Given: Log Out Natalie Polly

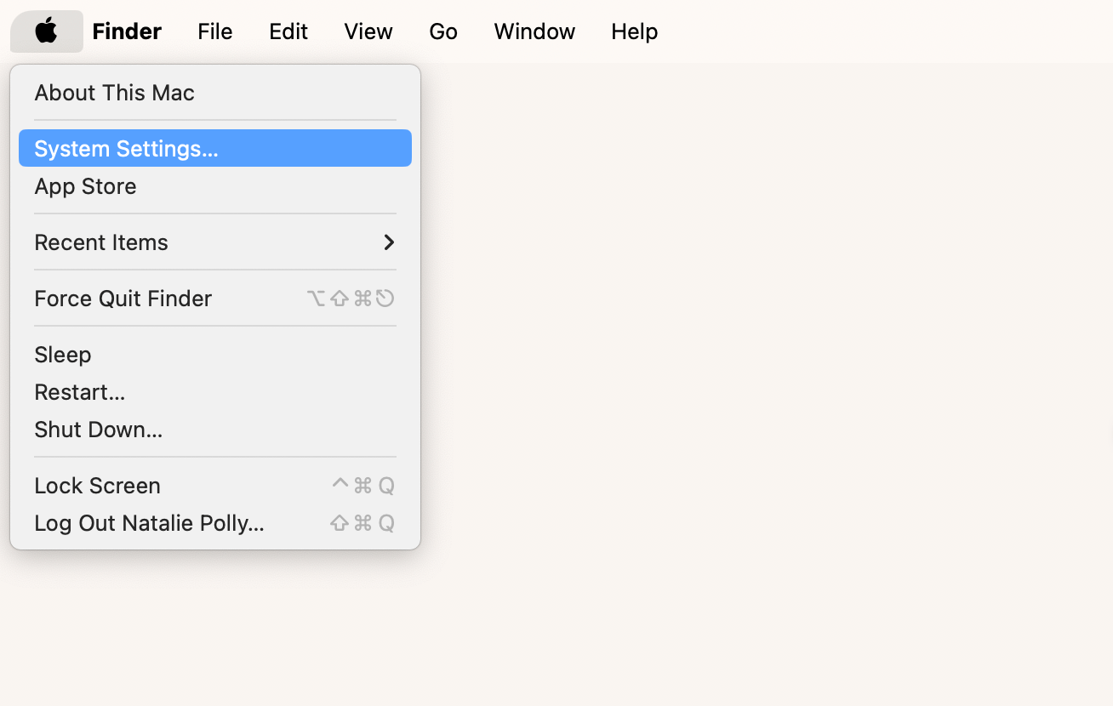Looking at the screenshot, I should point(149,523).
